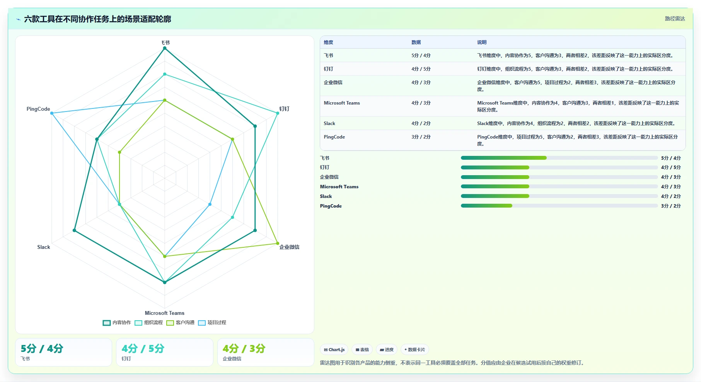
Task: Click the dark green data point at the 飞书 vertex
Action: (165, 48)
